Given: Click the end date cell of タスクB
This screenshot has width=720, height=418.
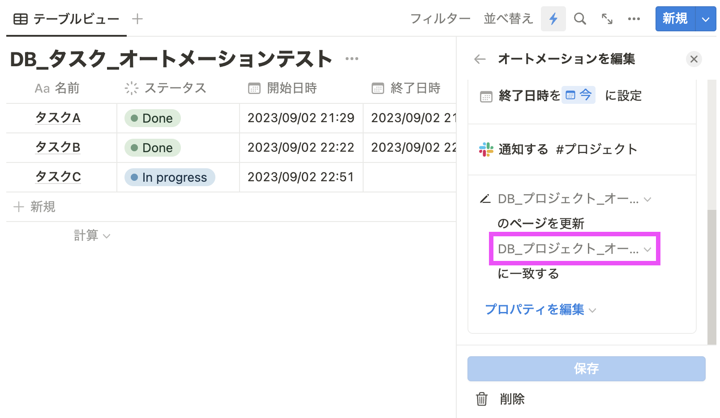Looking at the screenshot, I should (x=410, y=148).
